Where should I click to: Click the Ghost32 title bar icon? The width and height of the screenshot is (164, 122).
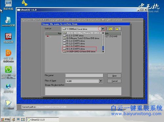tap(19, 10)
